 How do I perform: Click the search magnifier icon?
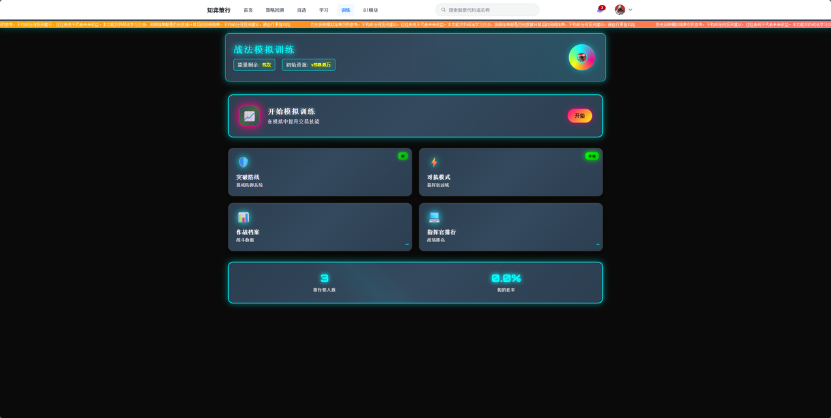coord(443,9)
